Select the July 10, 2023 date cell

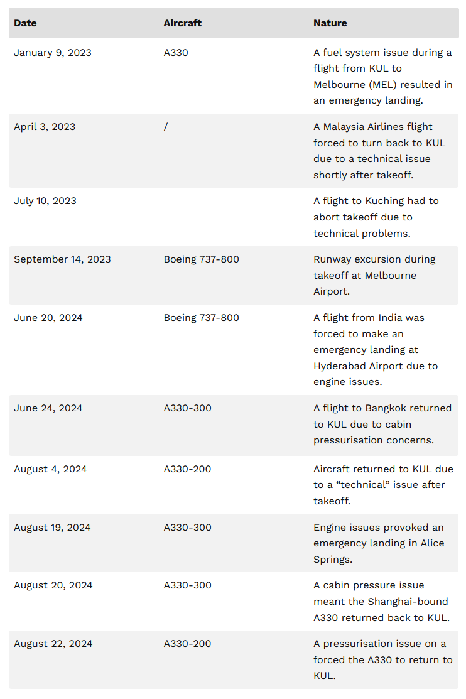(45, 201)
